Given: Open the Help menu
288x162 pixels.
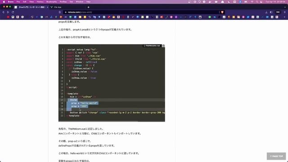Looking at the screenshot, I should click(88, 2).
